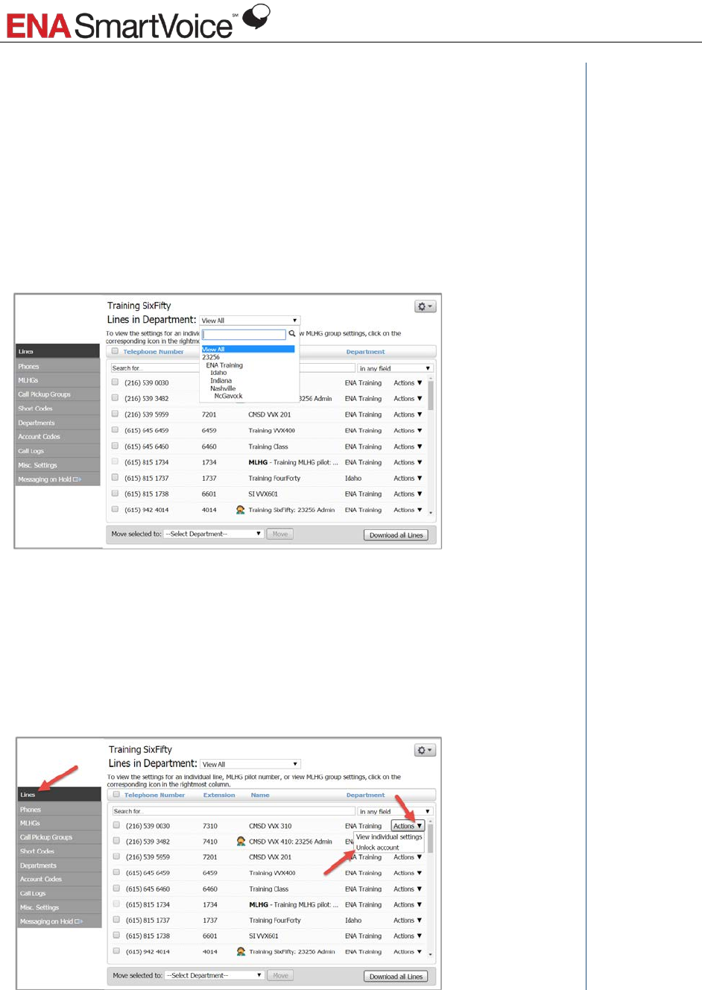This screenshot has height=990, width=702.
Task: Click ENA SmartVoice speech bubble logo
Action: pos(256,16)
